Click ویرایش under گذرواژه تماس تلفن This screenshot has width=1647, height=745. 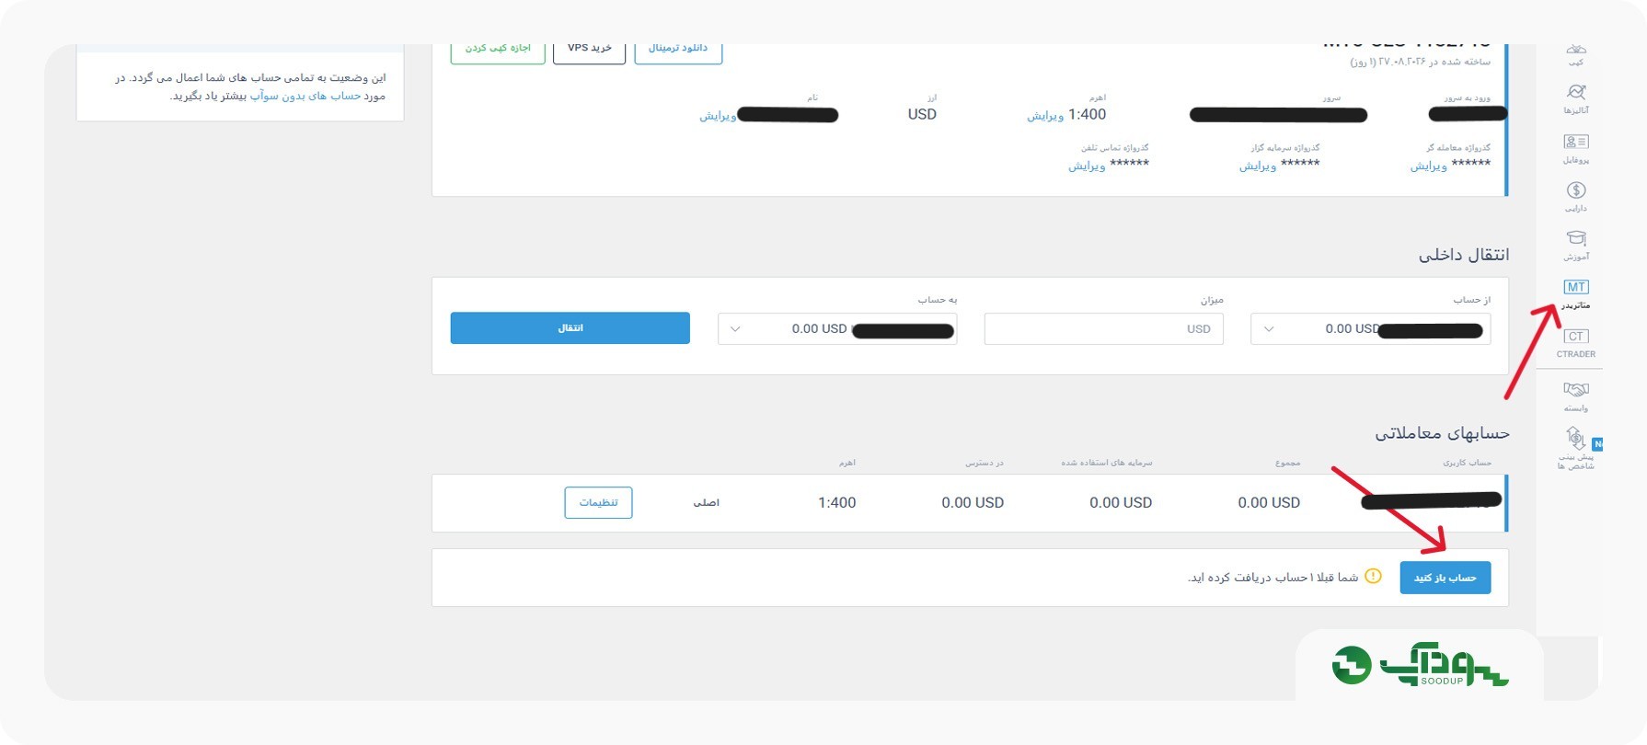tap(1087, 166)
